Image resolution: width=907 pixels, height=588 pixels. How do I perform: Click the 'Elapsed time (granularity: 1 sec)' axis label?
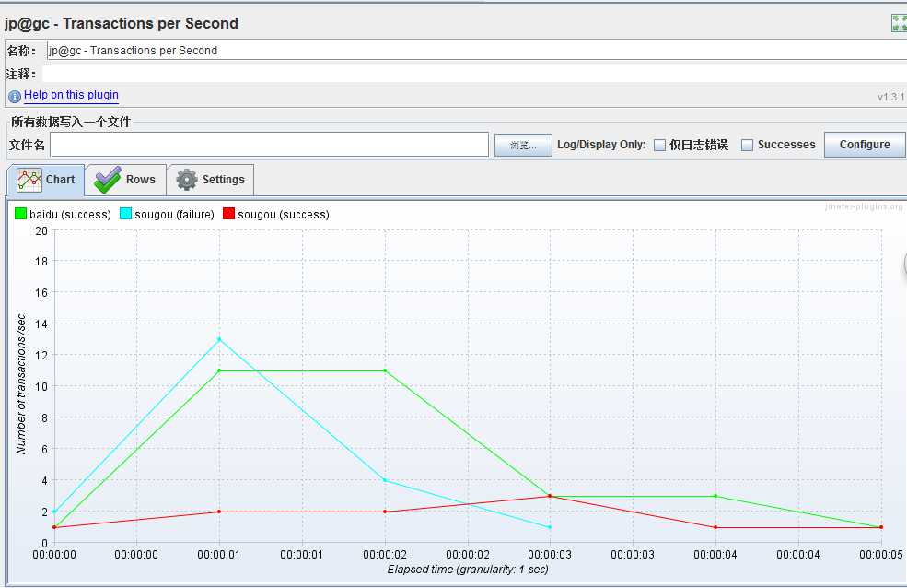[x=468, y=570]
